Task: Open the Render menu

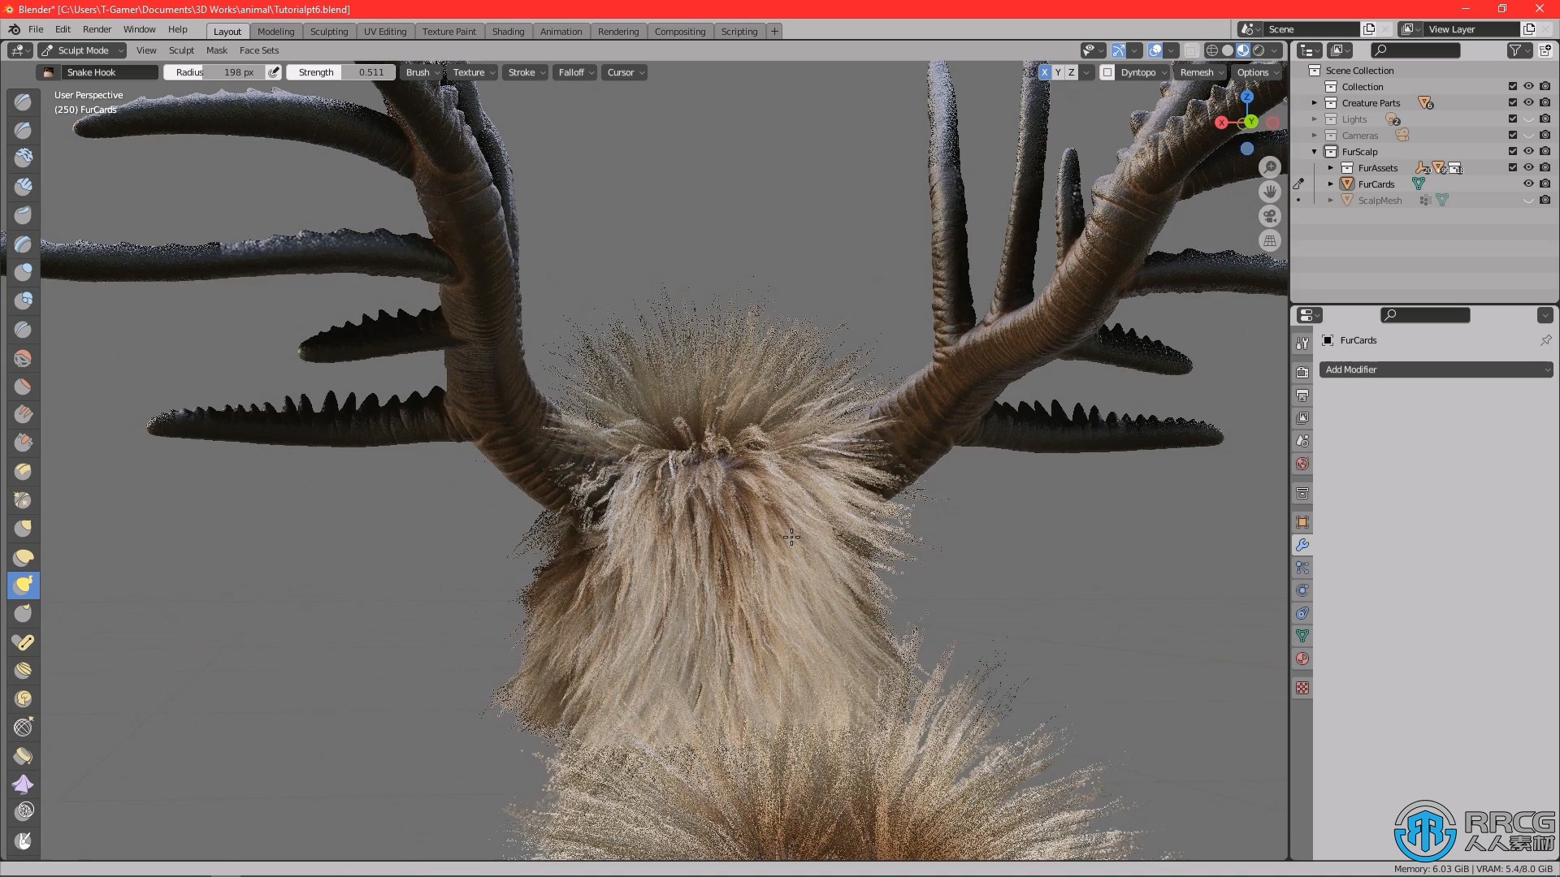Action: tap(97, 29)
